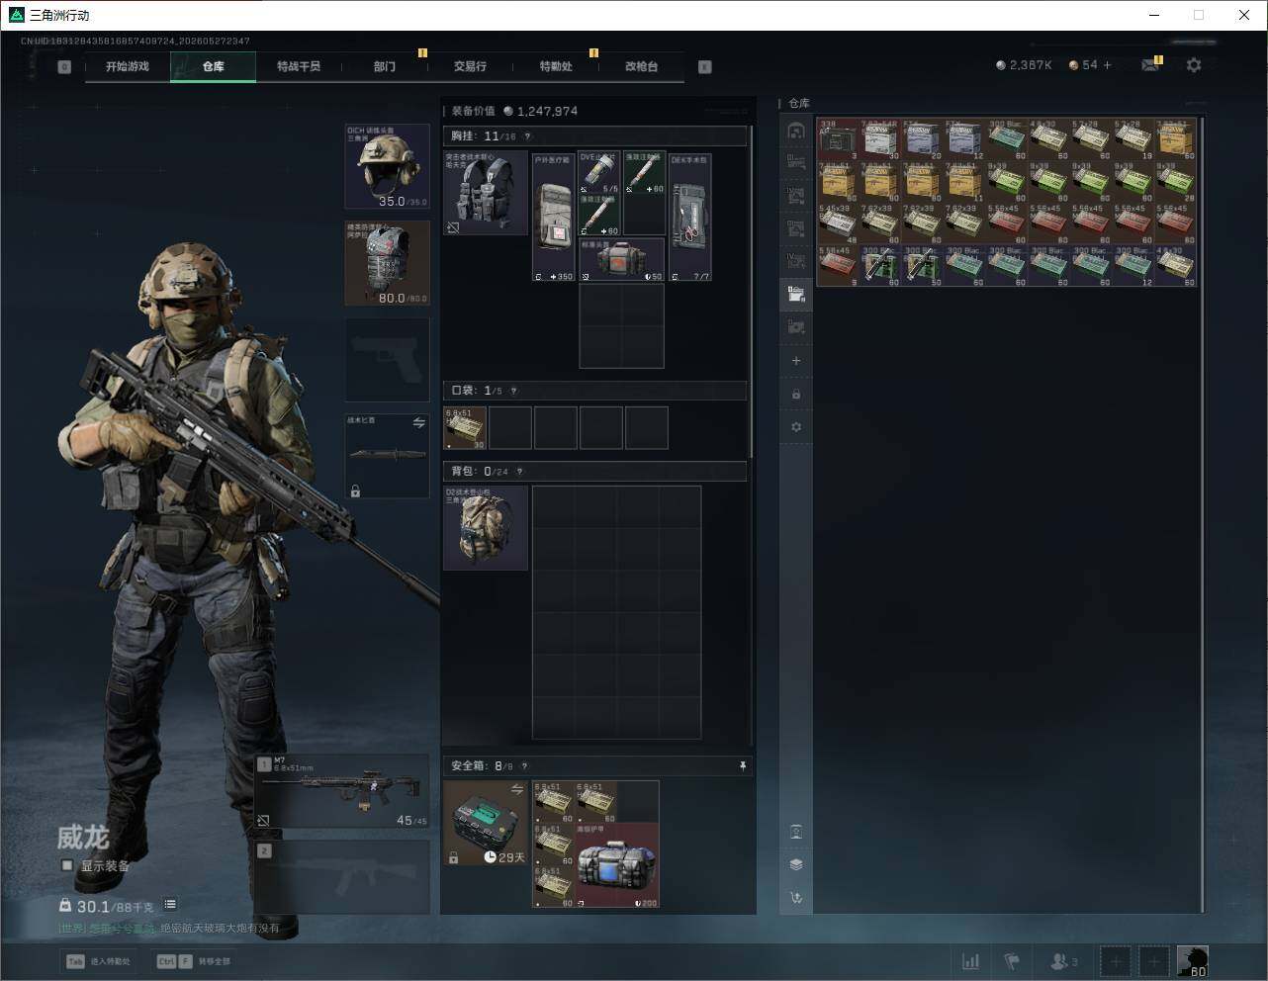Viewport: 1268px width, 981px height.
Task: Open the friends icon showing 3
Action: pyautogui.click(x=1064, y=961)
